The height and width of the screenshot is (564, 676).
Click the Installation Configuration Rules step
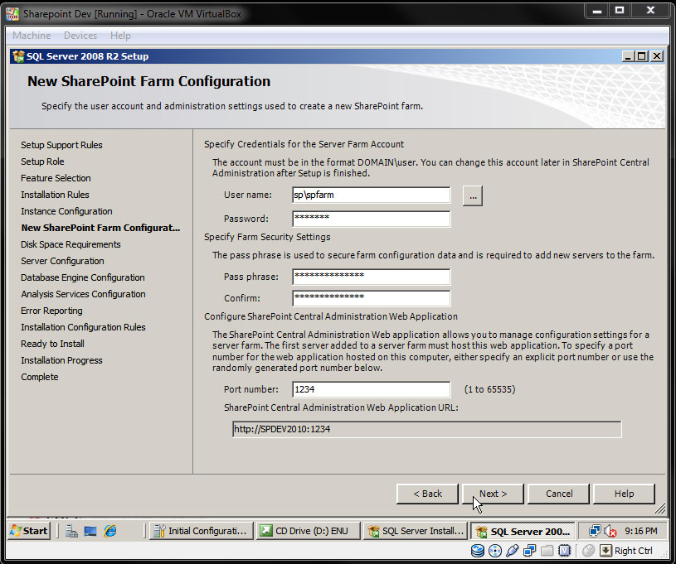point(83,327)
